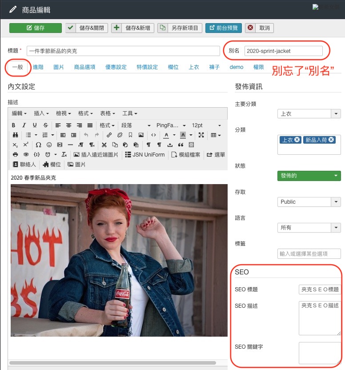
Task: Open the 主要分類 dropdown showing 上衣
Action: point(309,114)
